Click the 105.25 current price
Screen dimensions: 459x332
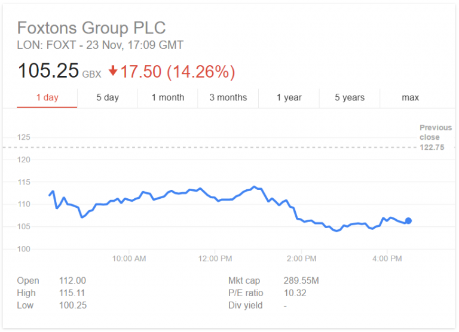[48, 71]
